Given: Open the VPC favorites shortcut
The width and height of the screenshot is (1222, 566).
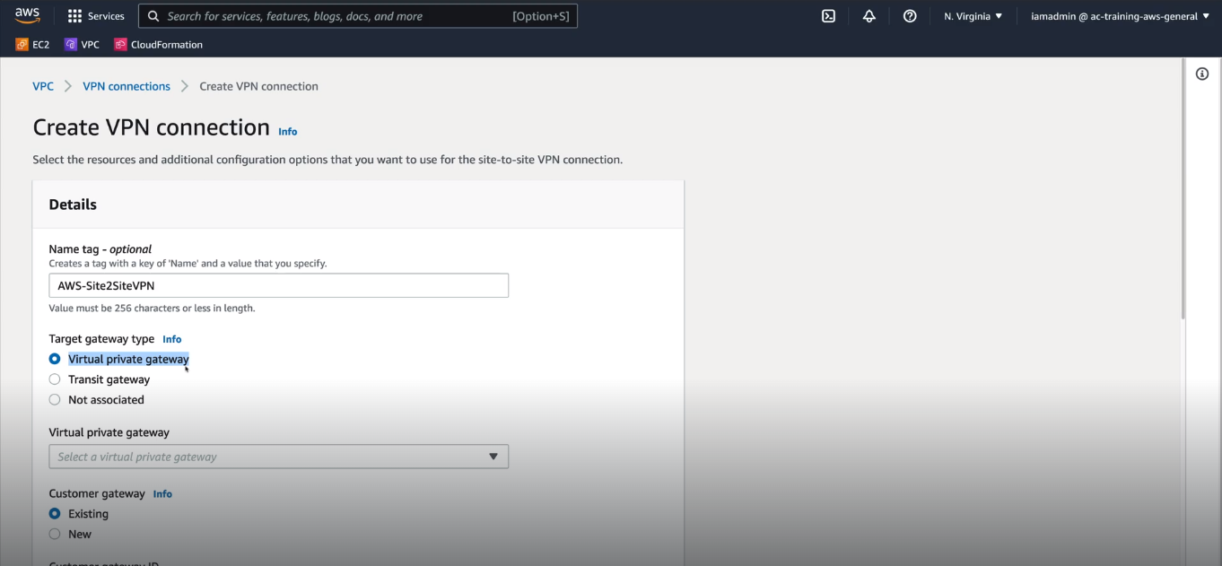Looking at the screenshot, I should pos(83,43).
